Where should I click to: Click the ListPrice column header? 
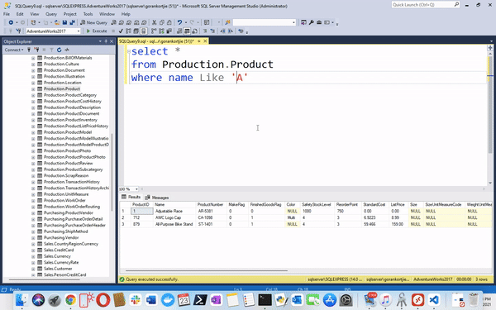(398, 205)
